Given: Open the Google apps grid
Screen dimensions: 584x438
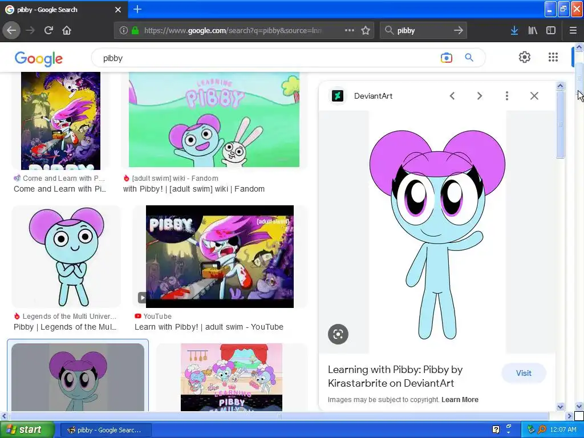Looking at the screenshot, I should (x=553, y=57).
